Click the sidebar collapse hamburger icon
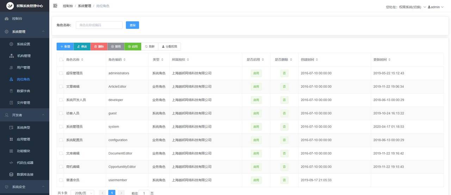The image size is (451, 195). [x=55, y=6]
